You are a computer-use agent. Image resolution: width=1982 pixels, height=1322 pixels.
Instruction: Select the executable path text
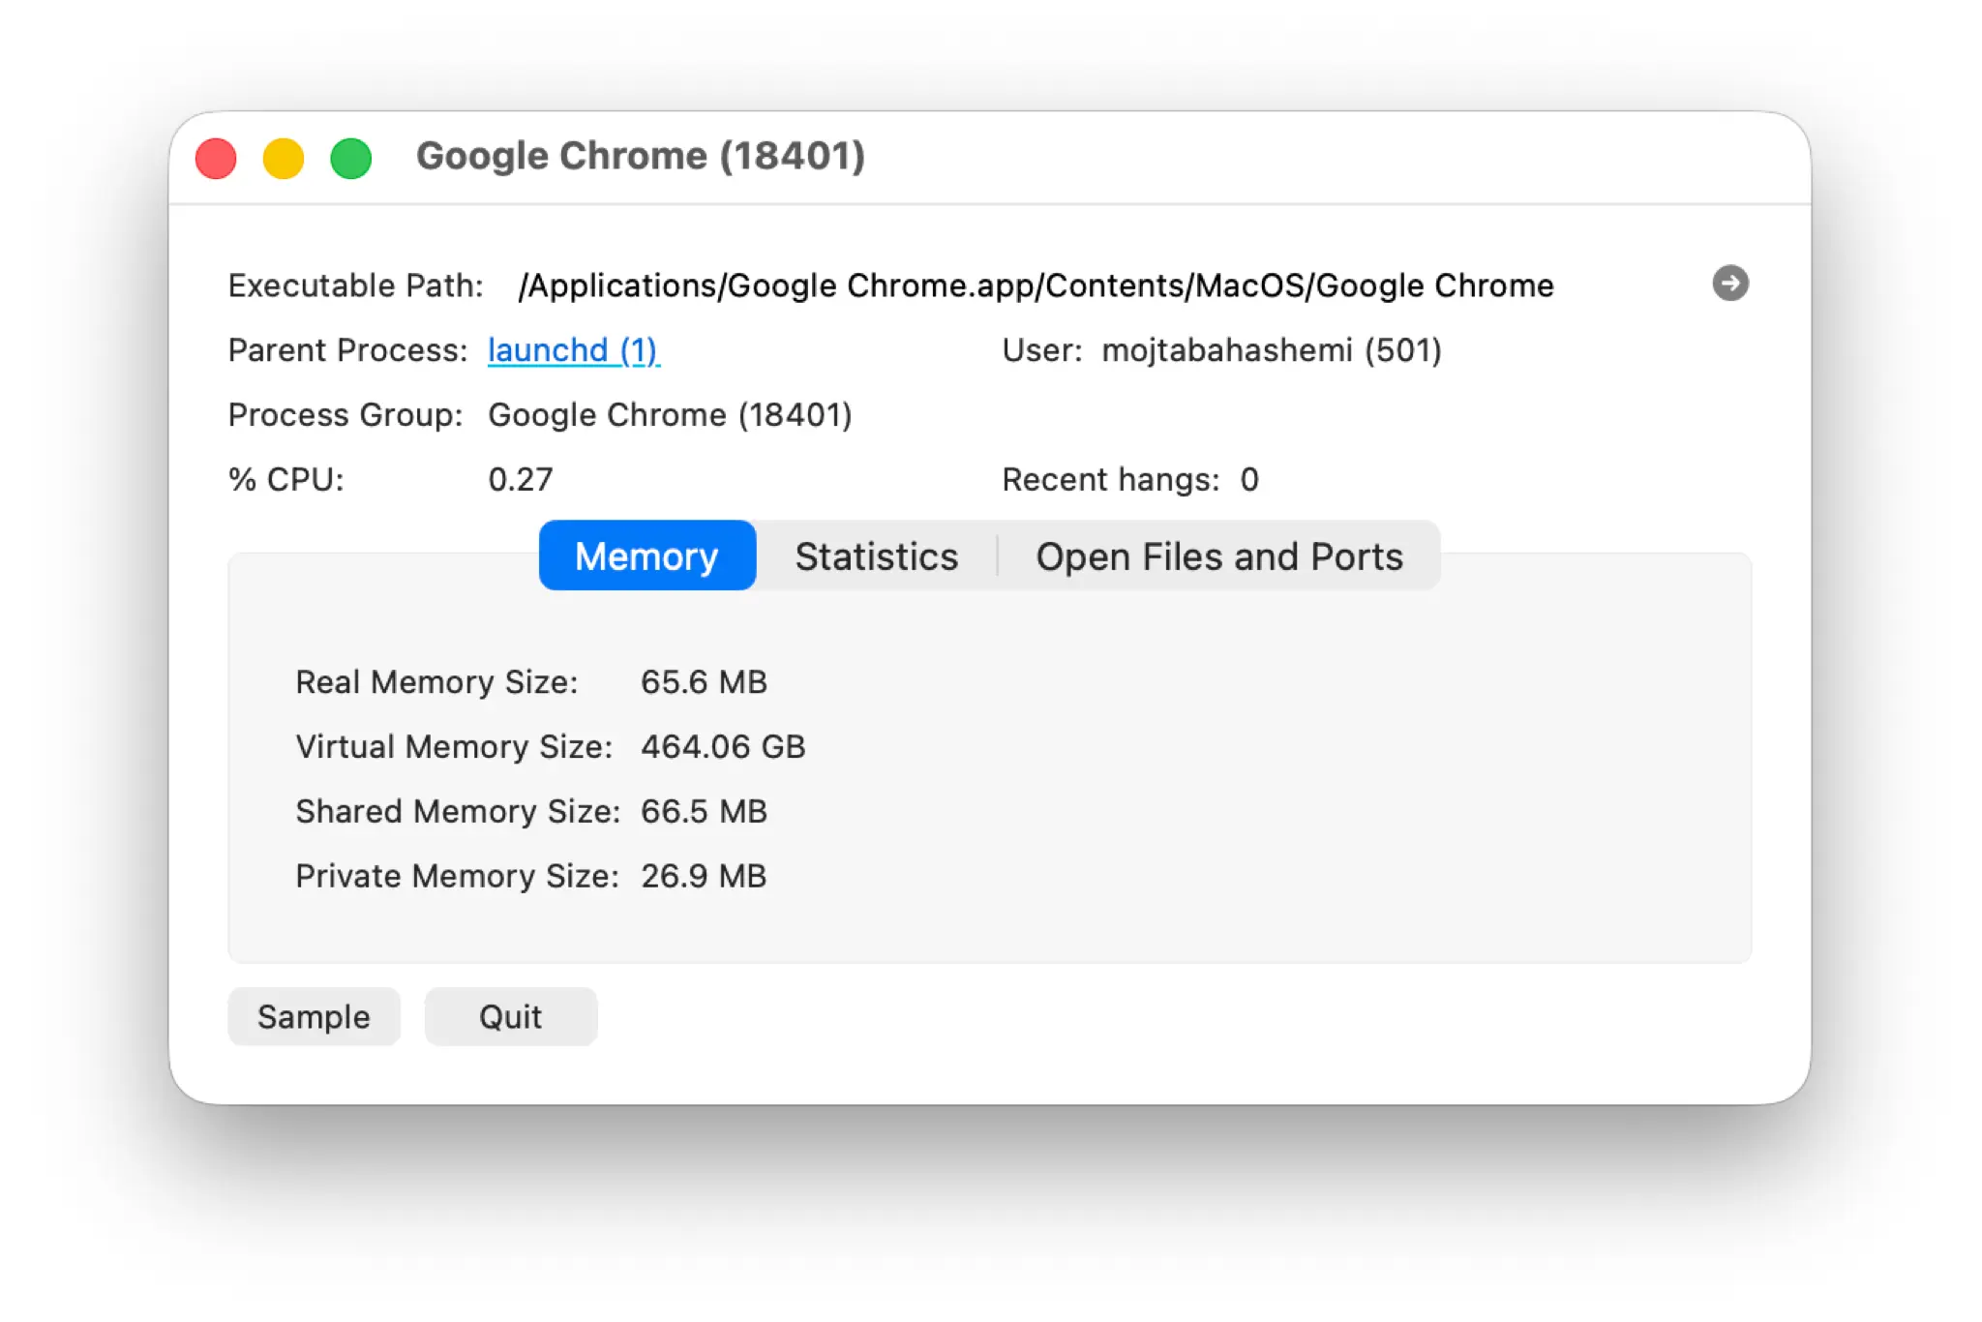pyautogui.click(x=1036, y=285)
